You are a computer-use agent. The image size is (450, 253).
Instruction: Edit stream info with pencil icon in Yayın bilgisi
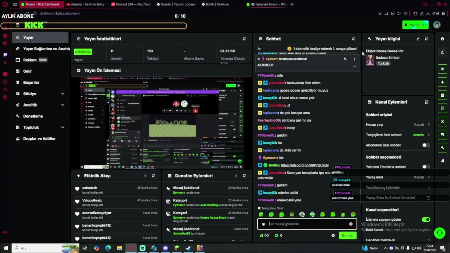[418, 39]
